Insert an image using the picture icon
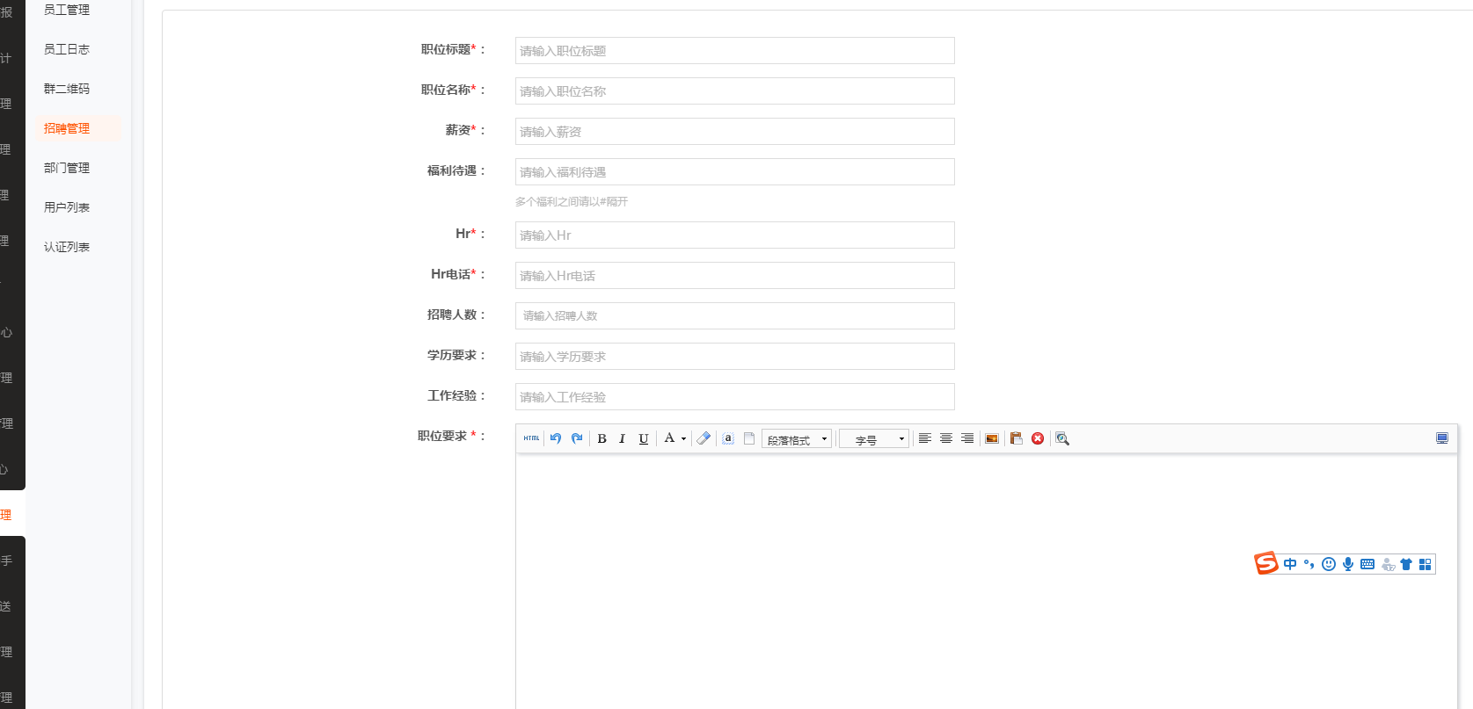Image resolution: width=1473 pixels, height=709 pixels. 992,438
